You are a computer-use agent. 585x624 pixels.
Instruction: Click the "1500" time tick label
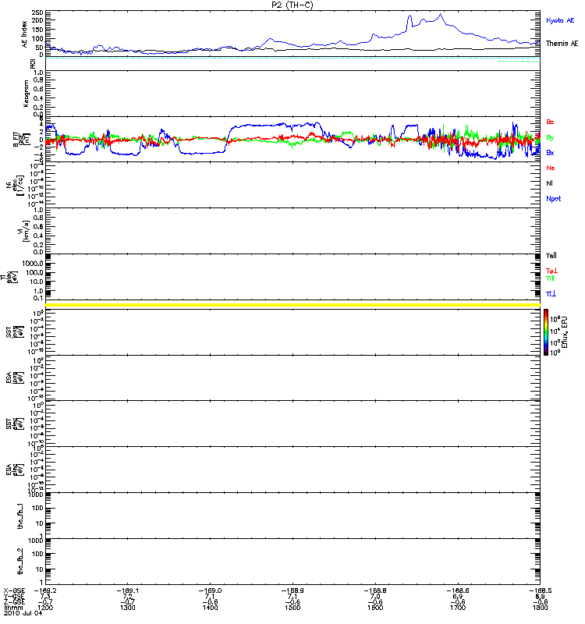pyautogui.click(x=292, y=608)
